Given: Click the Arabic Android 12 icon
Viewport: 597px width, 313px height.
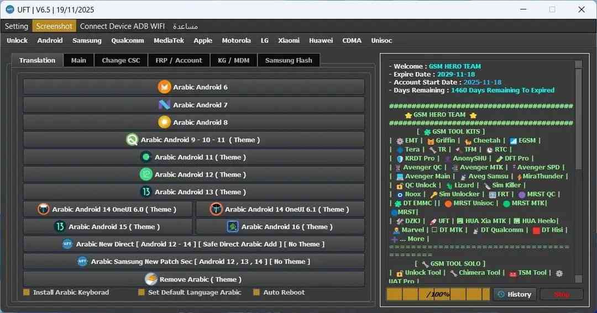Looking at the screenshot, I should (146, 174).
